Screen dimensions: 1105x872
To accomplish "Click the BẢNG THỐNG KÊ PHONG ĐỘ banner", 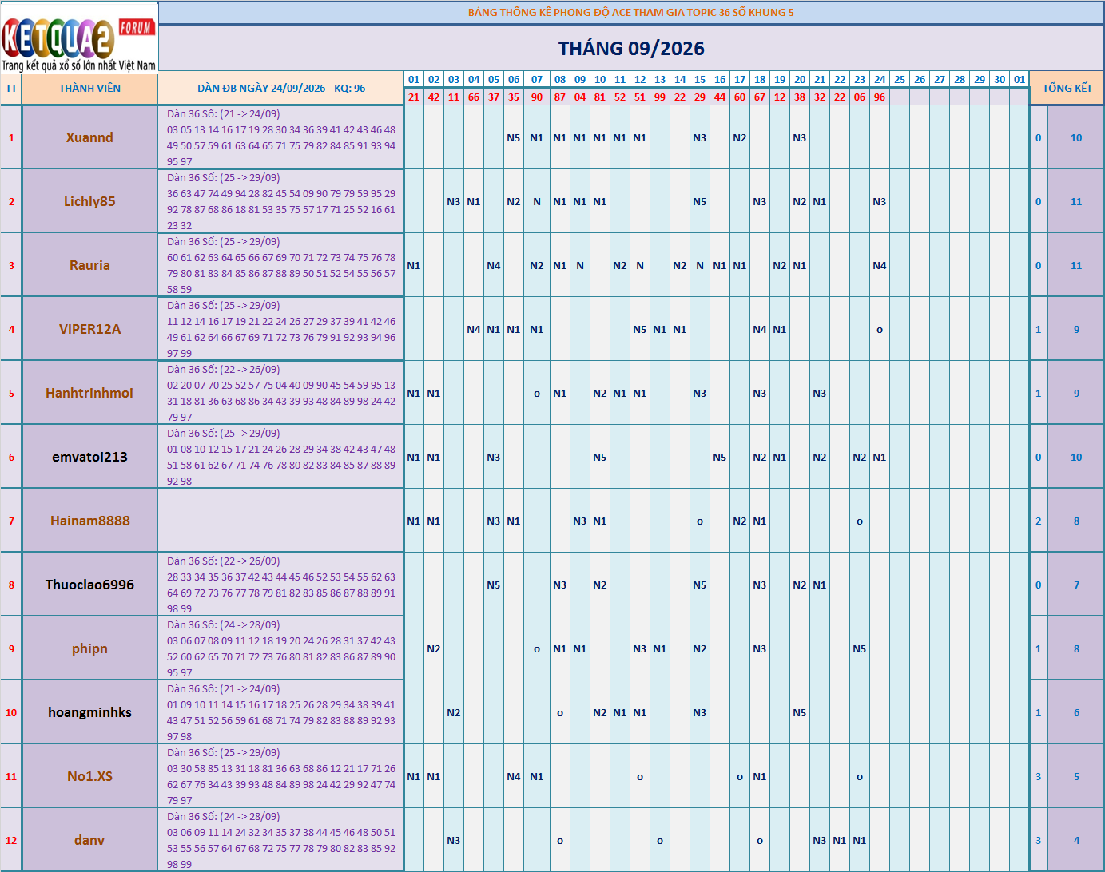I will coord(631,12).
